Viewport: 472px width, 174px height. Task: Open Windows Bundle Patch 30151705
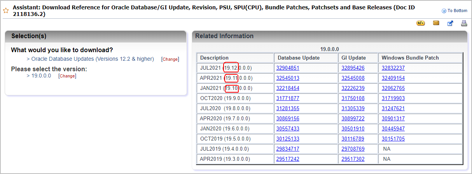[x=393, y=139]
